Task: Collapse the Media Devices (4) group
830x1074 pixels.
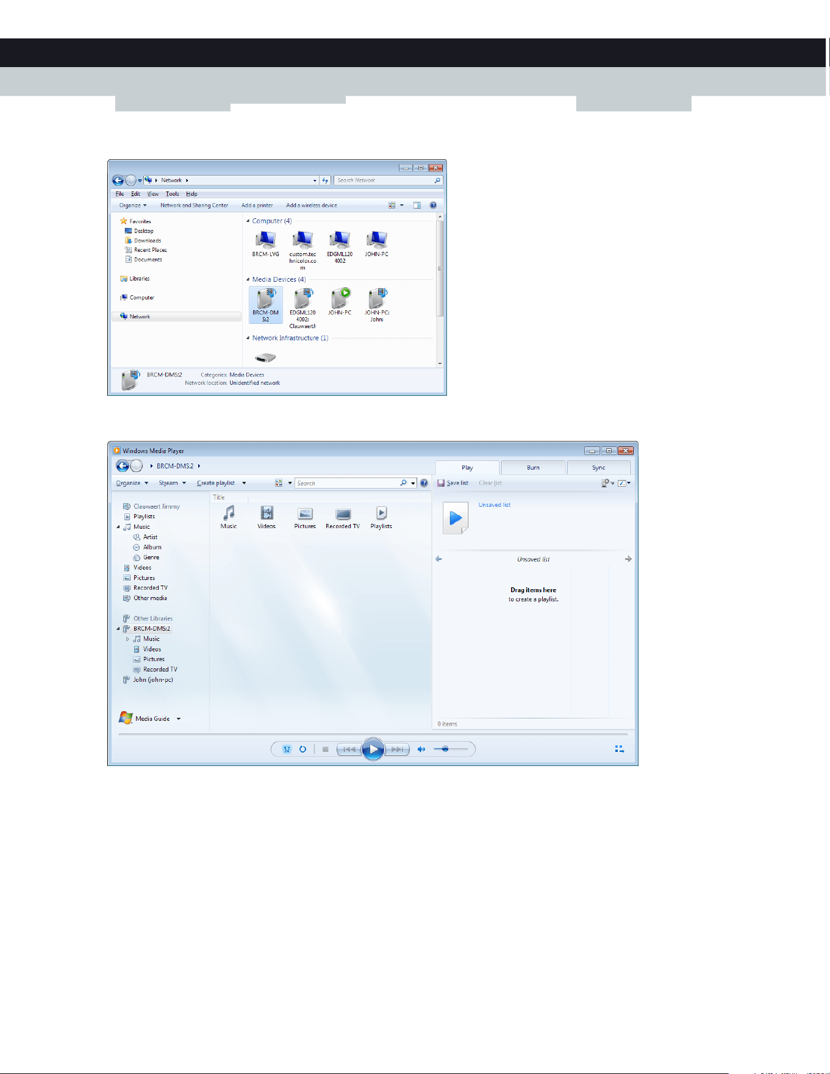Action: (x=248, y=280)
